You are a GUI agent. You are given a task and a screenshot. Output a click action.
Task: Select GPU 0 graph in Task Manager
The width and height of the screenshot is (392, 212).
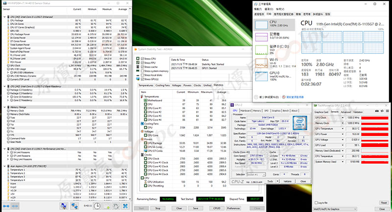261,76
